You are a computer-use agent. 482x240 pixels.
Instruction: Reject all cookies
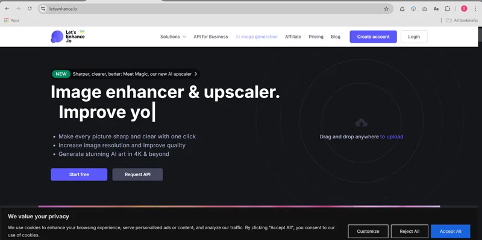point(410,231)
